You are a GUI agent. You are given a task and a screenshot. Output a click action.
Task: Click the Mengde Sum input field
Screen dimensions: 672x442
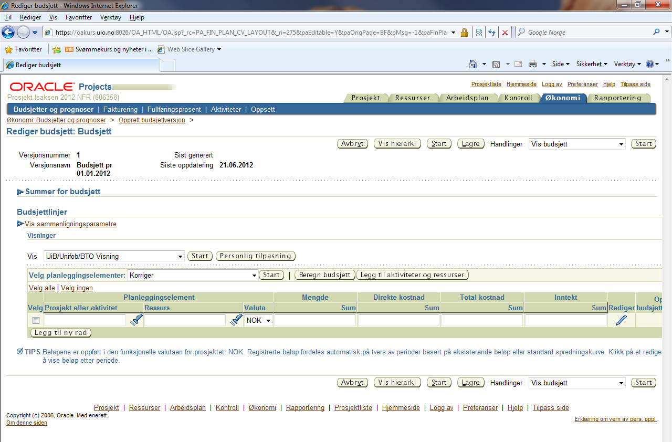(x=315, y=320)
